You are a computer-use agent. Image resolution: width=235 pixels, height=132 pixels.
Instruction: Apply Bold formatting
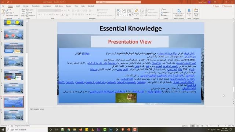coord(39,15)
